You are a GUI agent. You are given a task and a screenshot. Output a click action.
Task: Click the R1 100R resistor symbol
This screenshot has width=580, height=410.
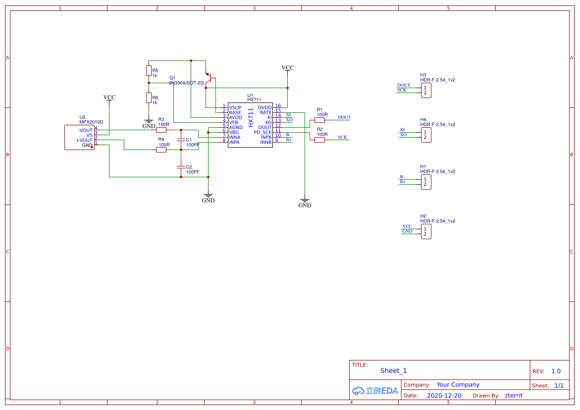coord(320,120)
